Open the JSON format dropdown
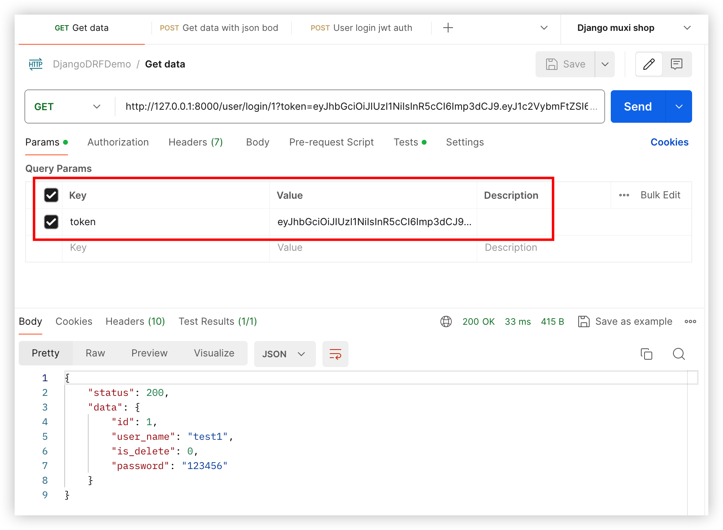The image size is (723, 530). click(284, 354)
